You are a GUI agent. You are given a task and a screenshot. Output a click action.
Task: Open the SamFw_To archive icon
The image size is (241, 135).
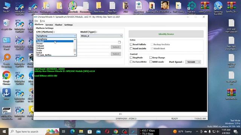pos(232,7)
